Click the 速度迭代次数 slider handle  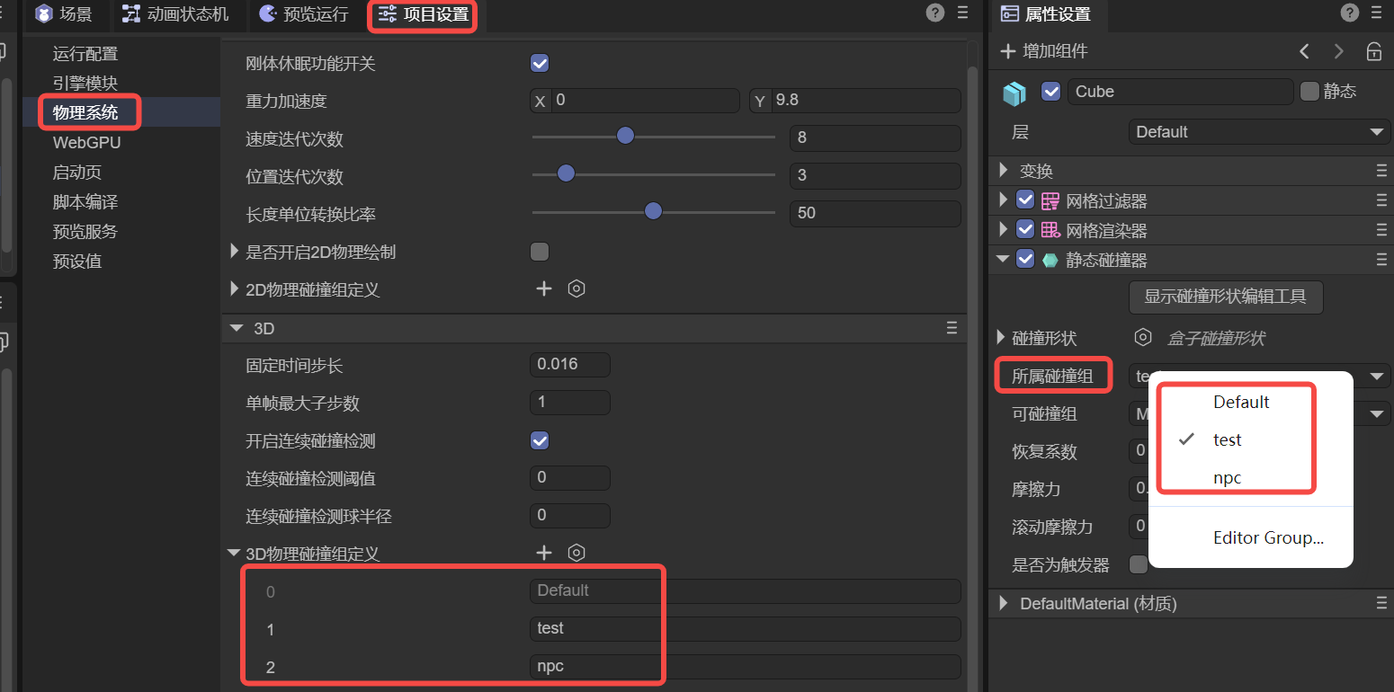625,136
